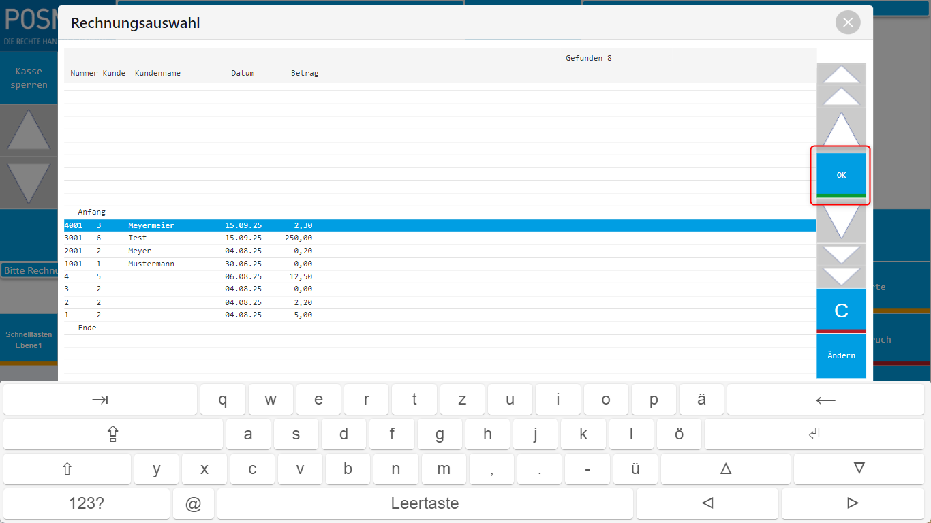Move down one entry with single down arrow
The image size is (931, 523).
[x=841, y=222]
